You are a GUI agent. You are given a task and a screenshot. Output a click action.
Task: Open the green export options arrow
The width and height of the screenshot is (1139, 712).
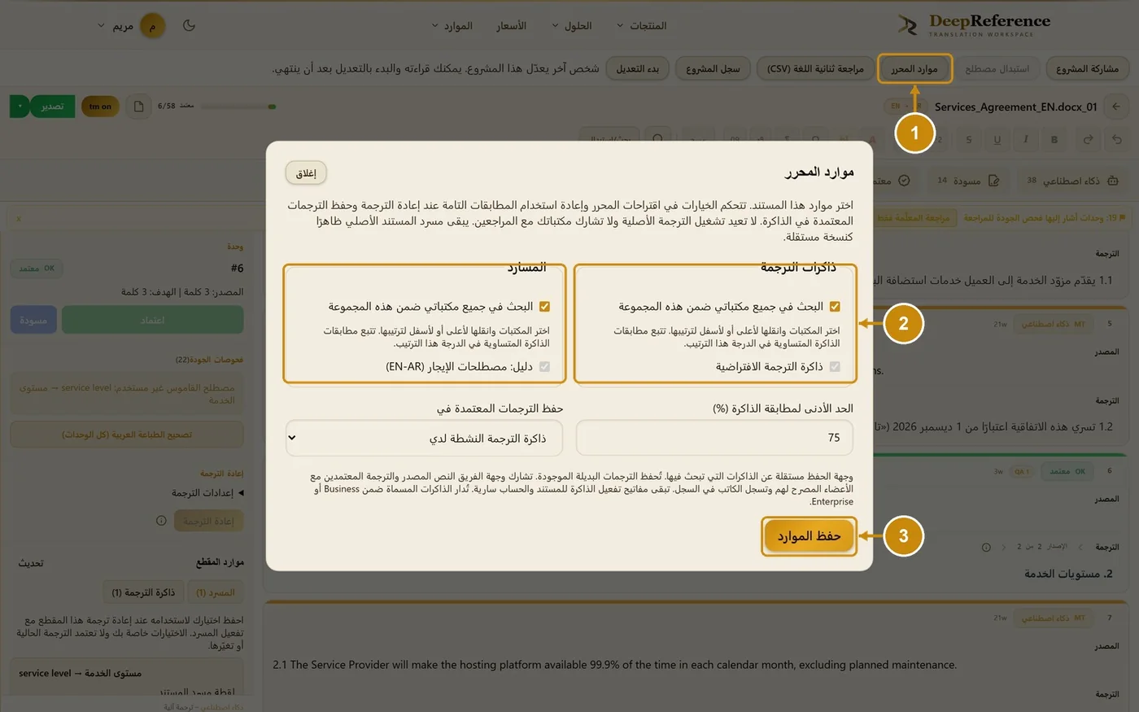20,107
